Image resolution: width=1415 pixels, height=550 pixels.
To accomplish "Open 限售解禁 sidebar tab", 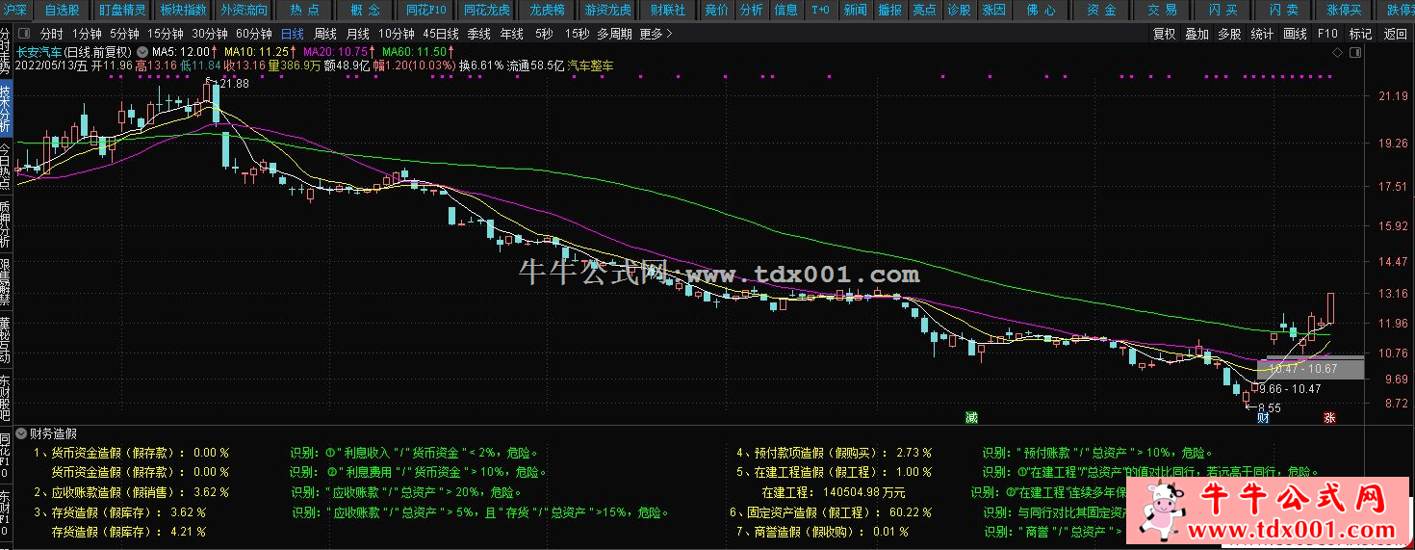I will point(6,281).
